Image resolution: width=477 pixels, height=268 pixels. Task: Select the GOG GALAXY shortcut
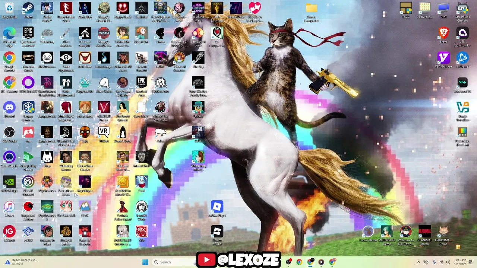[28, 85]
